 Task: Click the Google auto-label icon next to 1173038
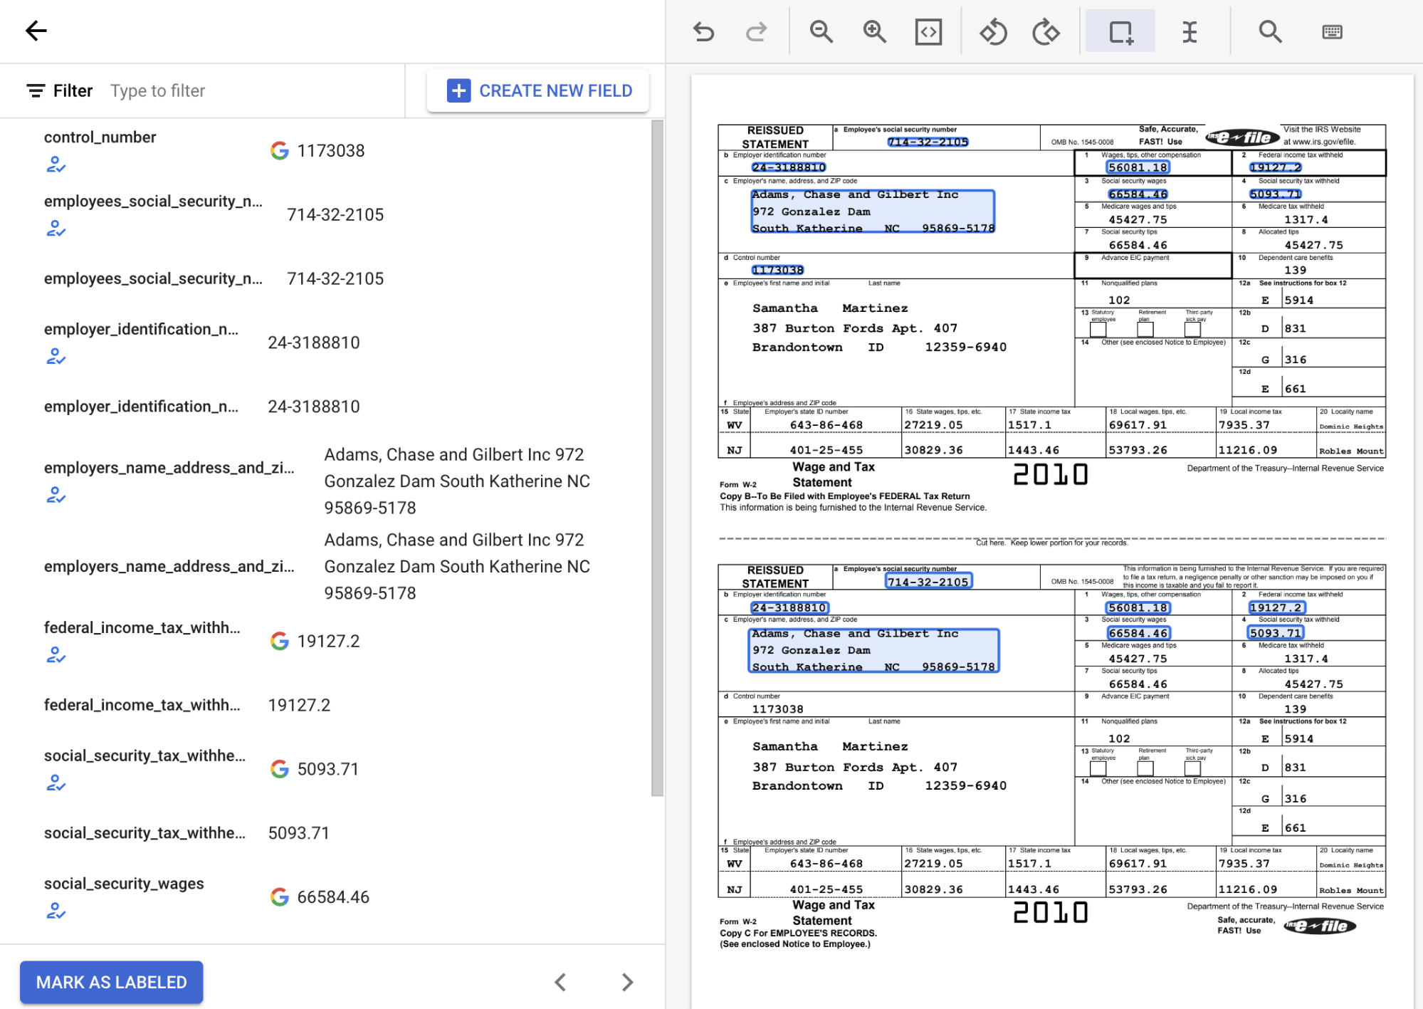click(x=279, y=150)
